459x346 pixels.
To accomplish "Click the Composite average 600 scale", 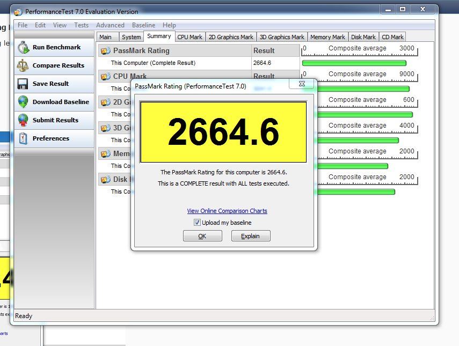I will [368, 101].
